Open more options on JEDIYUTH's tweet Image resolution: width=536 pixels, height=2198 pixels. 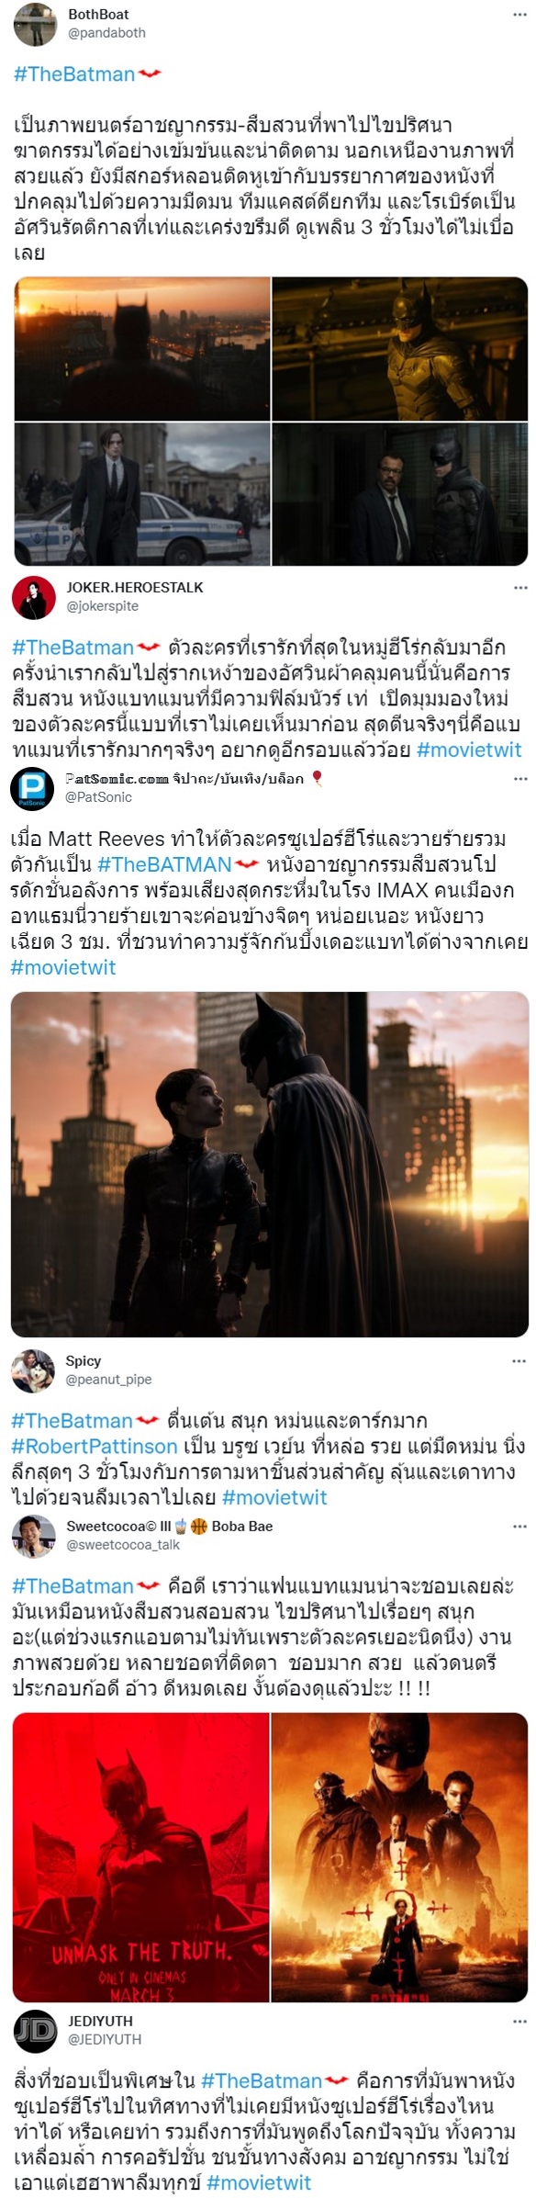coord(520,2022)
